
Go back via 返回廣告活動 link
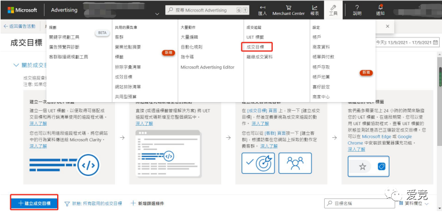(x=20, y=26)
